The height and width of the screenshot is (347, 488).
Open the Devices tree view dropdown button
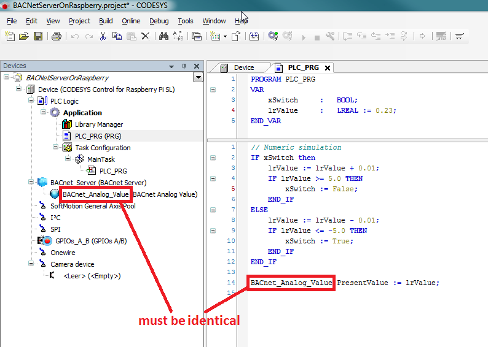pos(197,77)
